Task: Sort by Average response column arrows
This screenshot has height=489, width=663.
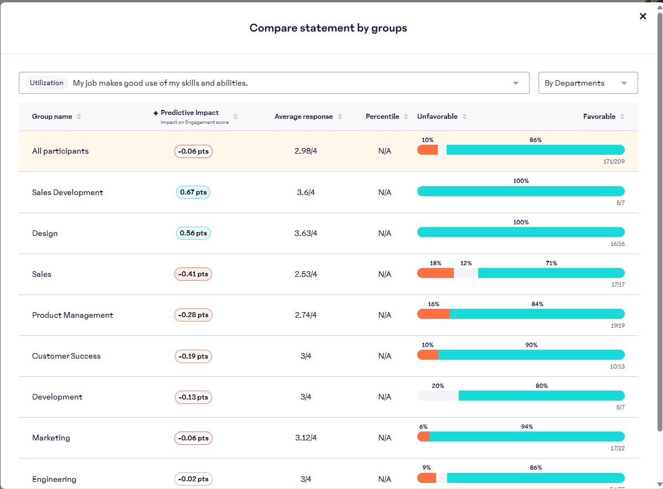Action: tap(340, 117)
